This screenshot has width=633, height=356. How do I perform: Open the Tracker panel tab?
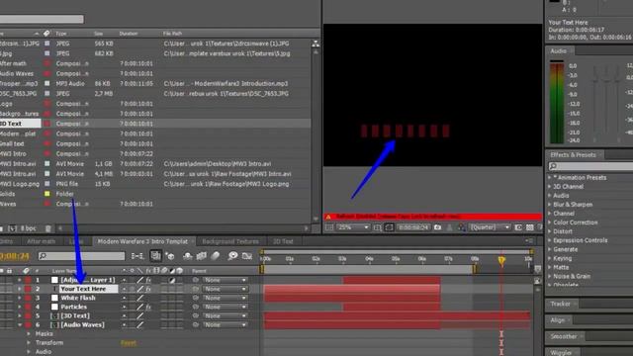[x=561, y=304]
